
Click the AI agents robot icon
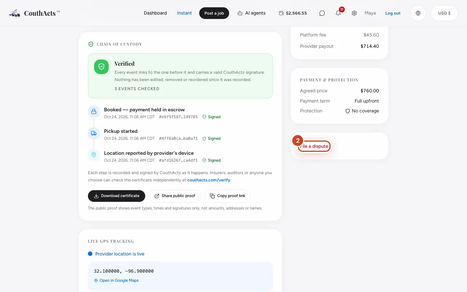click(x=240, y=13)
